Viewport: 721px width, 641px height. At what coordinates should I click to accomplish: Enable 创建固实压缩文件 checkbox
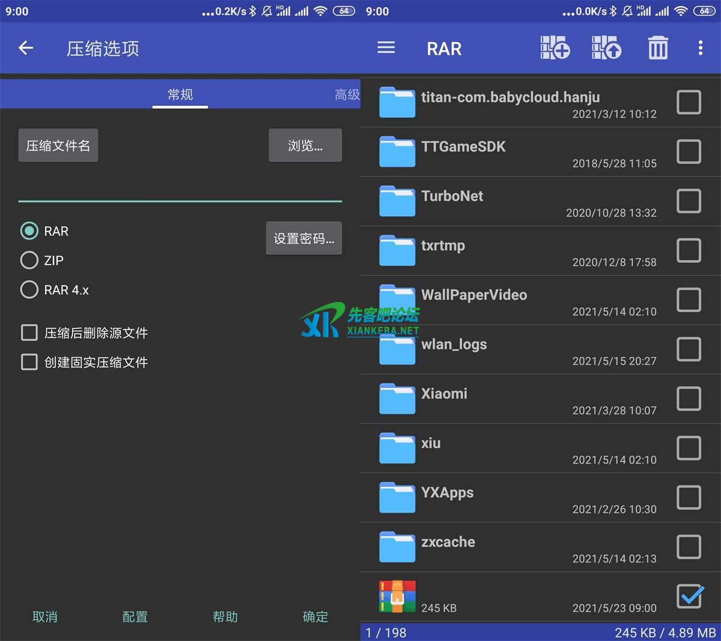click(x=29, y=362)
